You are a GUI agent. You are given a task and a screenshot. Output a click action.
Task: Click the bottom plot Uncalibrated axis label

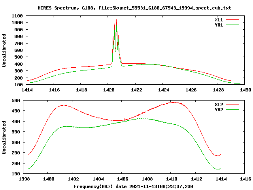[x=4, y=137]
